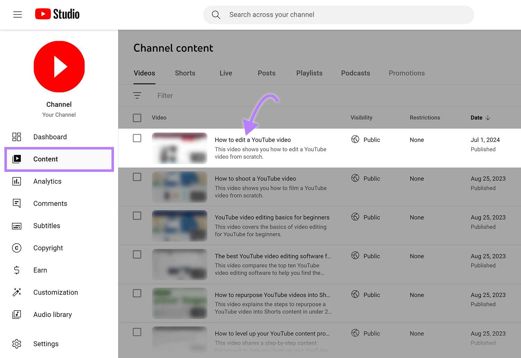
Task: Click globe icon for best editing software video
Action: pos(355,255)
